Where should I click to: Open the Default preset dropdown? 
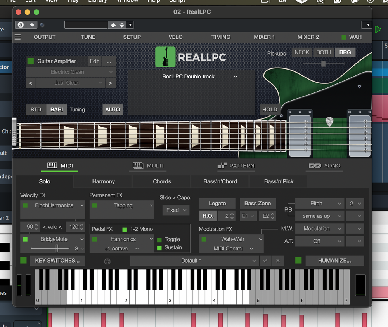194,261
